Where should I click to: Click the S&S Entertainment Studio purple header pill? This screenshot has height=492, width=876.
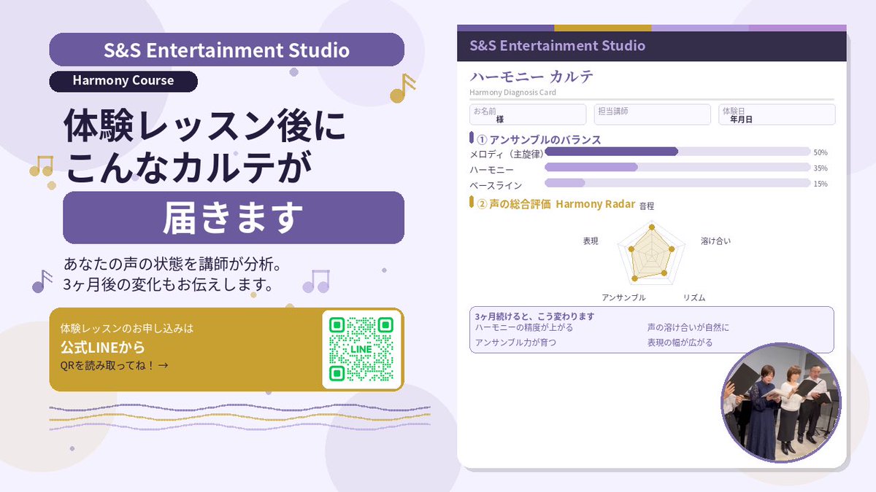coord(226,50)
